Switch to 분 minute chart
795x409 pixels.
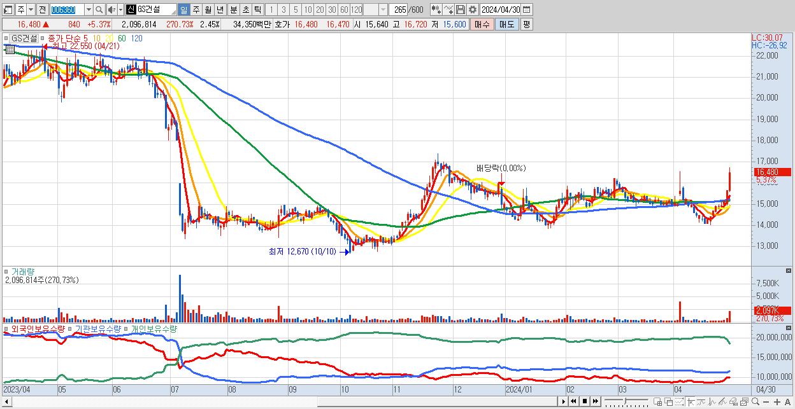click(x=233, y=10)
